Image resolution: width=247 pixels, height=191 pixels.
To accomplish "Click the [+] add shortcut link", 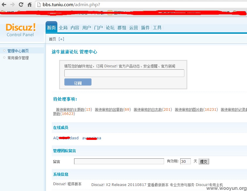I will click(x=61, y=39).
